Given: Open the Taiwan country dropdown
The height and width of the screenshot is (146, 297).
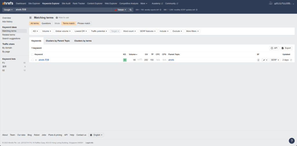Looking at the screenshot, I should [x=120, y=10].
